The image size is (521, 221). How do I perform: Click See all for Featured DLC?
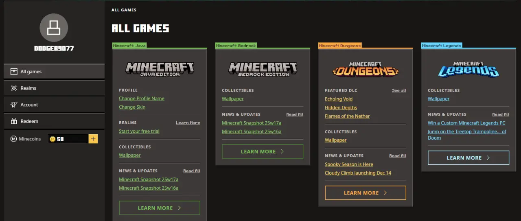pyautogui.click(x=399, y=90)
